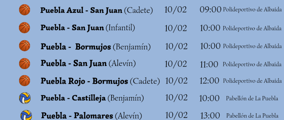Click Polideportivo de Albaida for the 11:00 match
Image resolution: width=284 pixels, height=120 pixels.
(x=252, y=64)
